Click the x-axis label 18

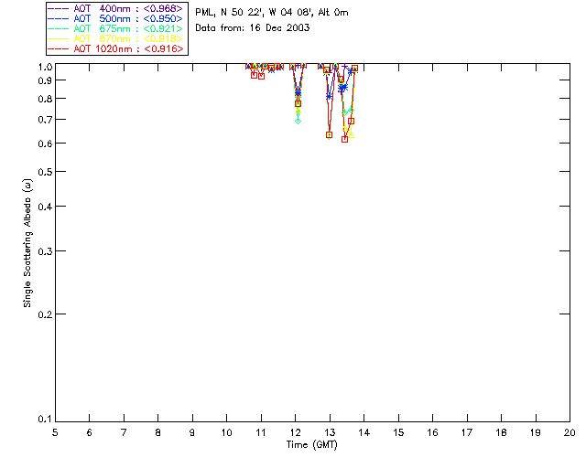pos(501,432)
